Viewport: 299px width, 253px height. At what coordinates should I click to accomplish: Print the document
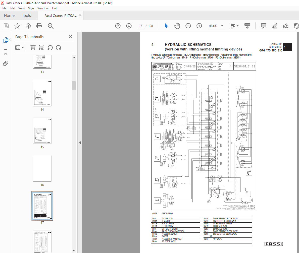click(39, 26)
